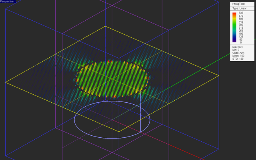Click the Perspective viewport label

pos(8,2)
